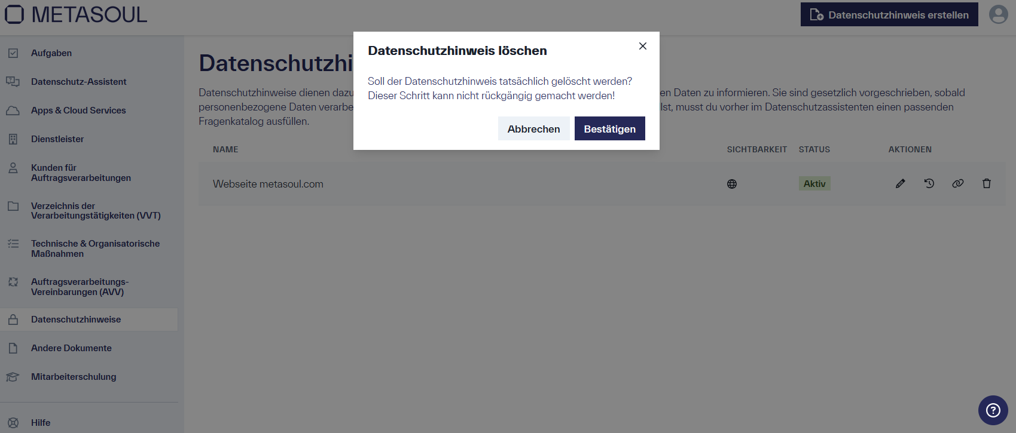
Task: Confirm deletion with the Bestätigen button
Action: coord(609,128)
